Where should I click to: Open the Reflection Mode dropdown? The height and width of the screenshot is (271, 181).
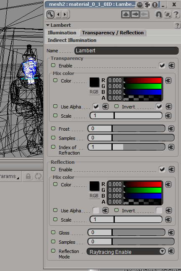point(126,251)
